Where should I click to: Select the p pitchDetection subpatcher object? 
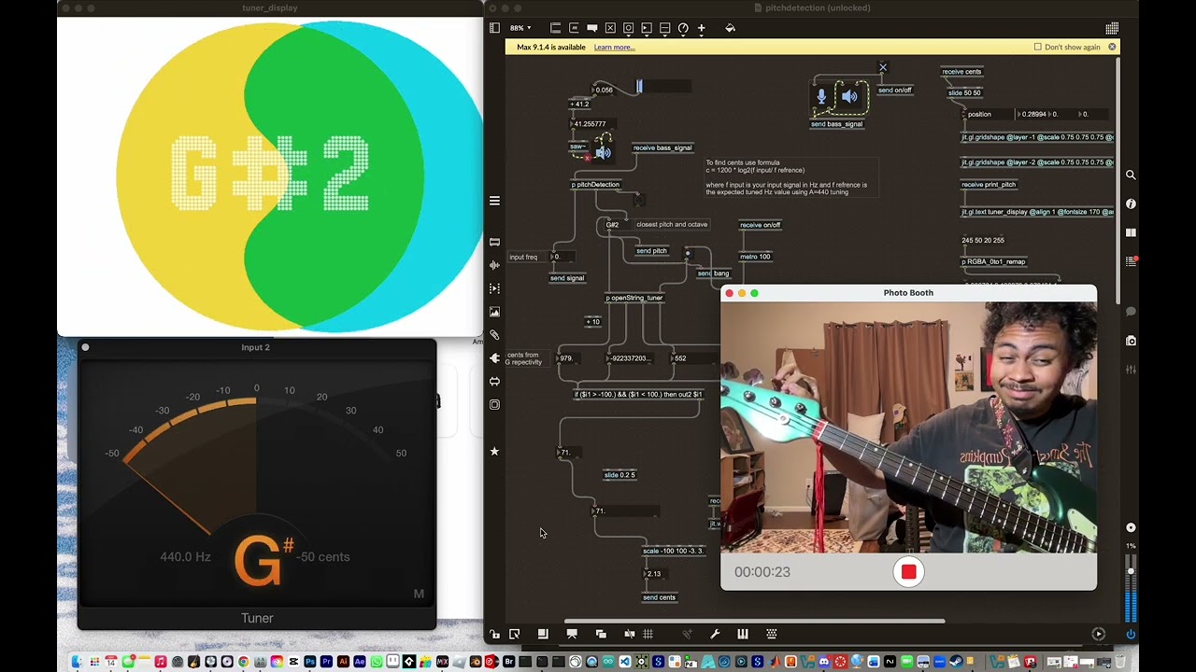pos(595,185)
